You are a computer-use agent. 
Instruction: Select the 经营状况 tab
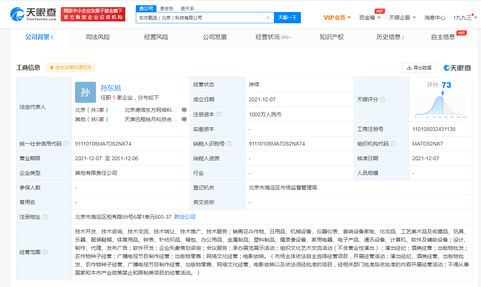273,37
